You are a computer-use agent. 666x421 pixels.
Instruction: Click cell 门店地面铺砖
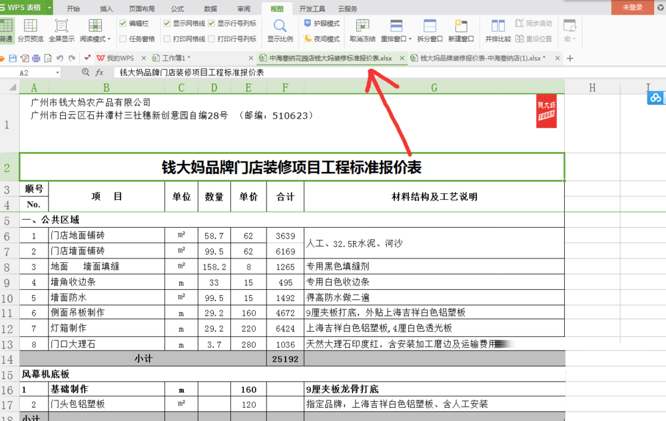click(107, 235)
